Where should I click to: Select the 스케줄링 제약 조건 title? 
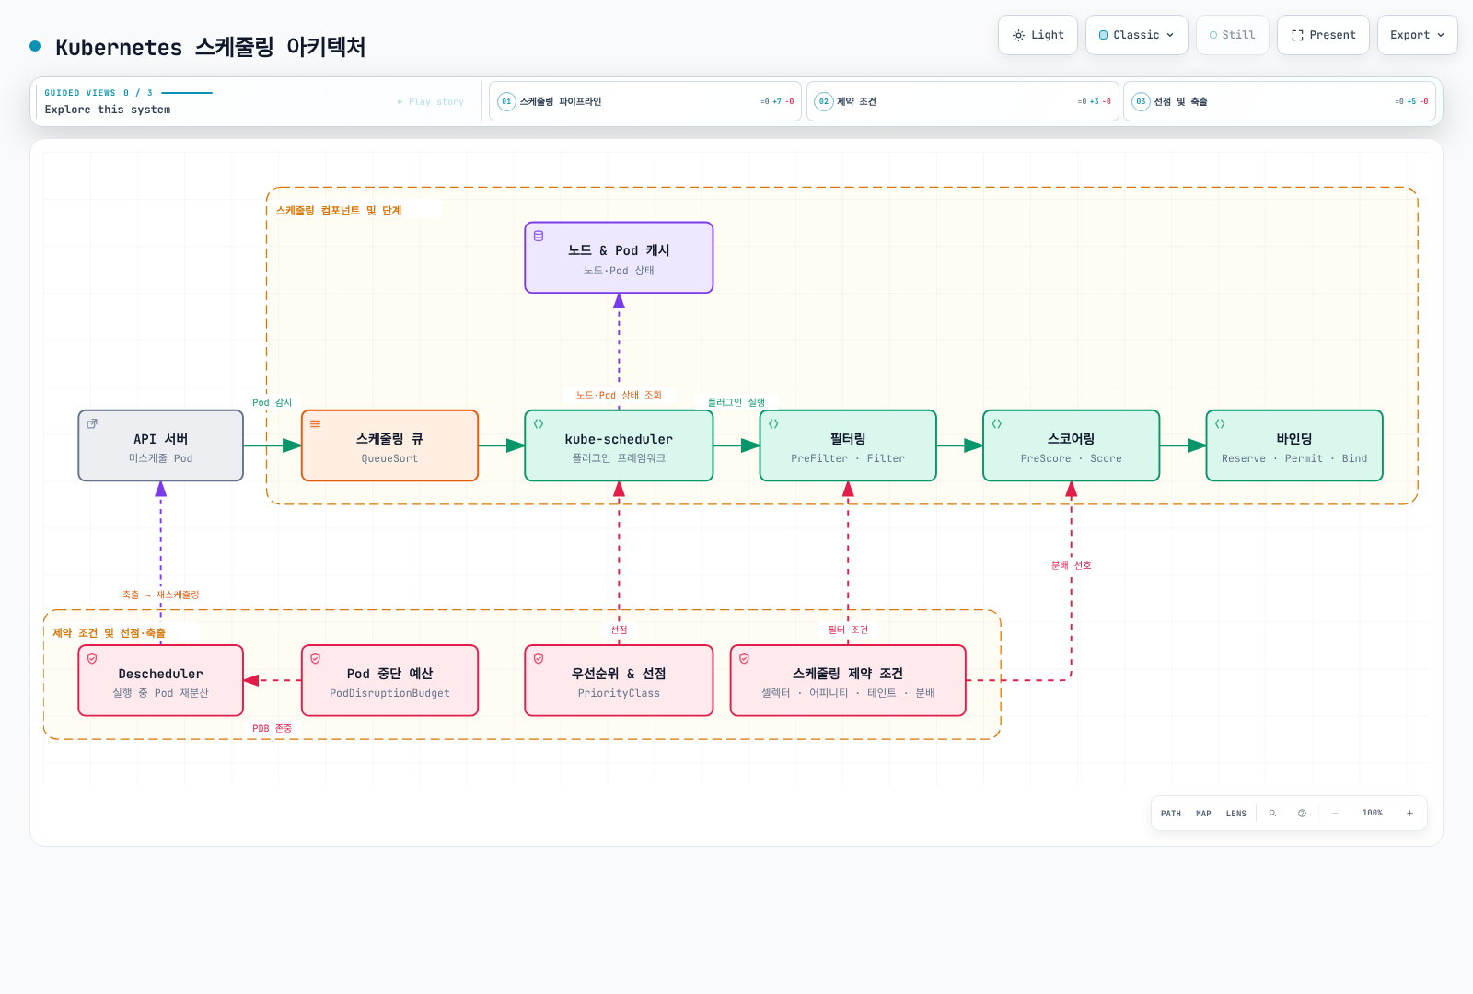(x=848, y=674)
